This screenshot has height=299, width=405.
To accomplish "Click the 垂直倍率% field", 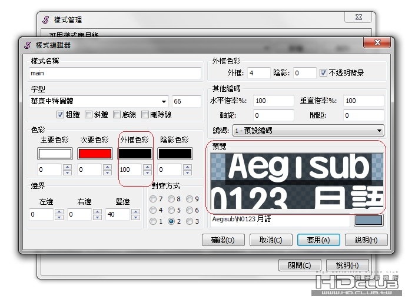I will (364, 101).
